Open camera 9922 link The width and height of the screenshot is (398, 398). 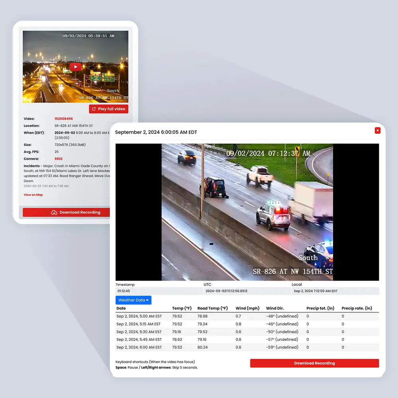pyautogui.click(x=59, y=159)
